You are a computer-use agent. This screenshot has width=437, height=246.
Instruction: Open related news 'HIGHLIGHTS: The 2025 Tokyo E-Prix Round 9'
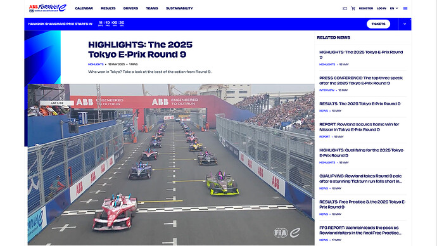361,55
